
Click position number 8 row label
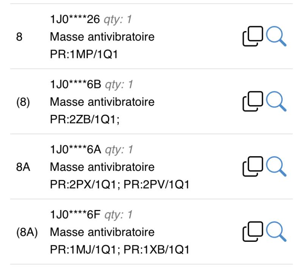19,37
